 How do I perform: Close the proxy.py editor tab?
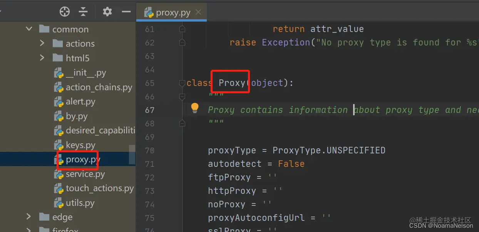point(198,12)
